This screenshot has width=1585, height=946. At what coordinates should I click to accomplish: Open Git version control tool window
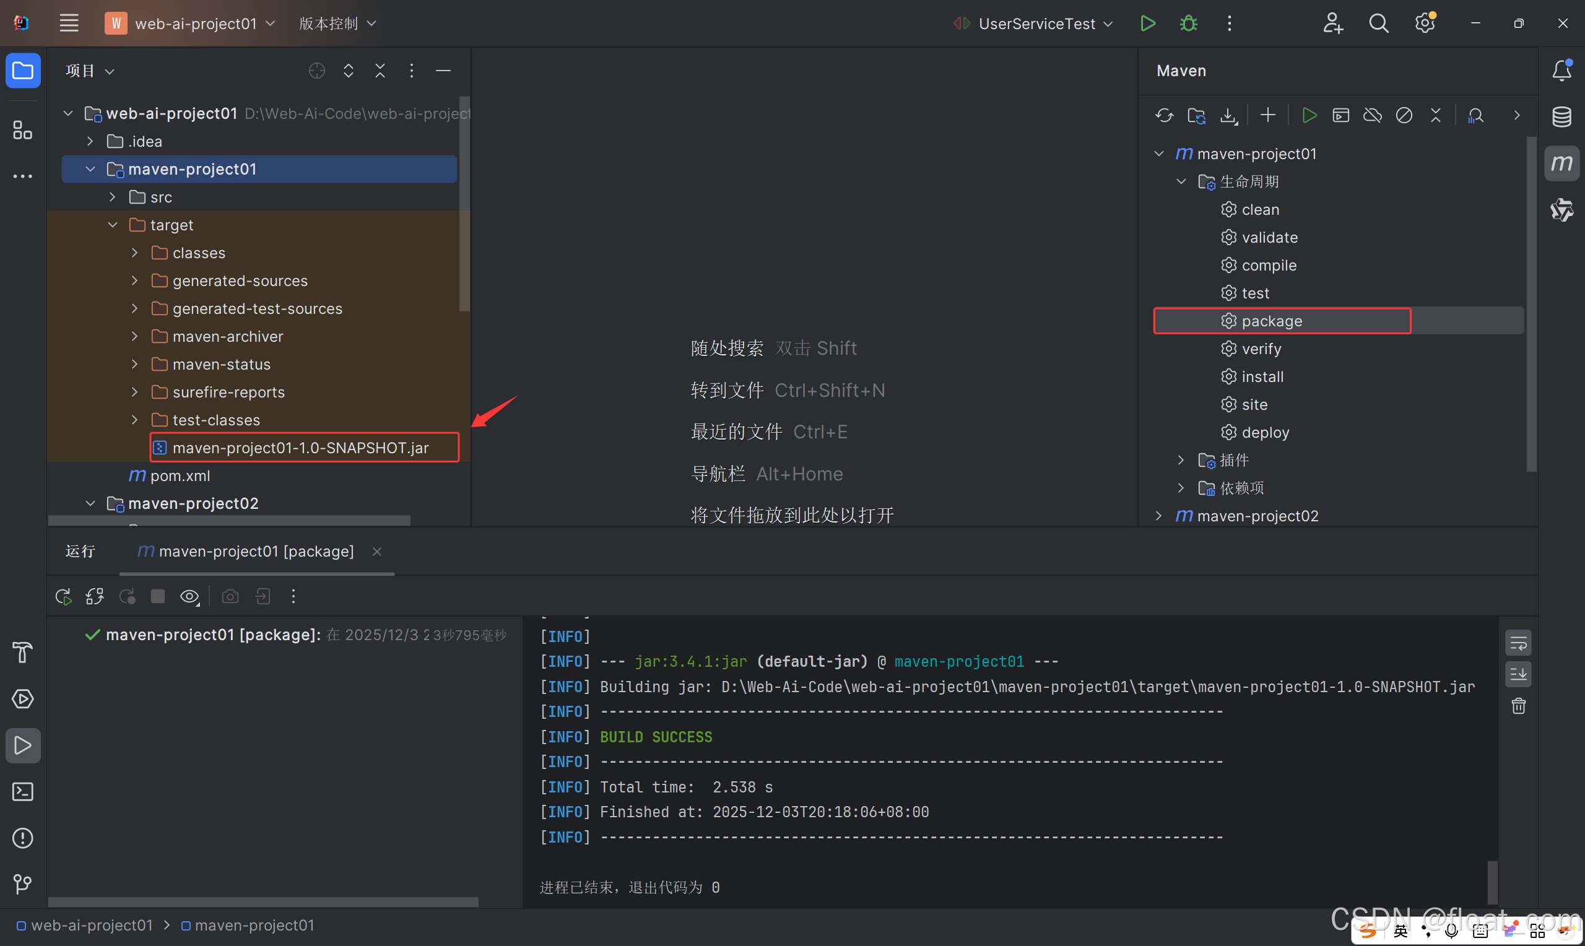(x=23, y=884)
